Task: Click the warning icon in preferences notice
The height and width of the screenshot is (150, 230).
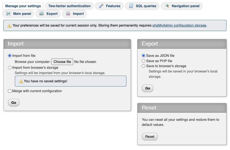Action: 9,26
